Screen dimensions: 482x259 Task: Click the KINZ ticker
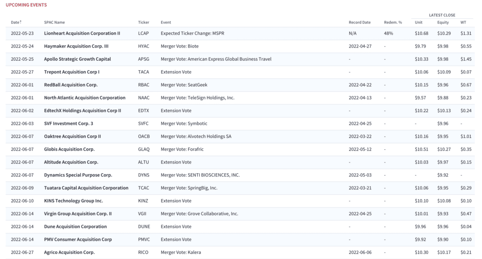(x=143, y=201)
